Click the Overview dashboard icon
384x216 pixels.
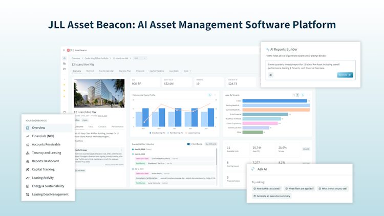pos(28,128)
